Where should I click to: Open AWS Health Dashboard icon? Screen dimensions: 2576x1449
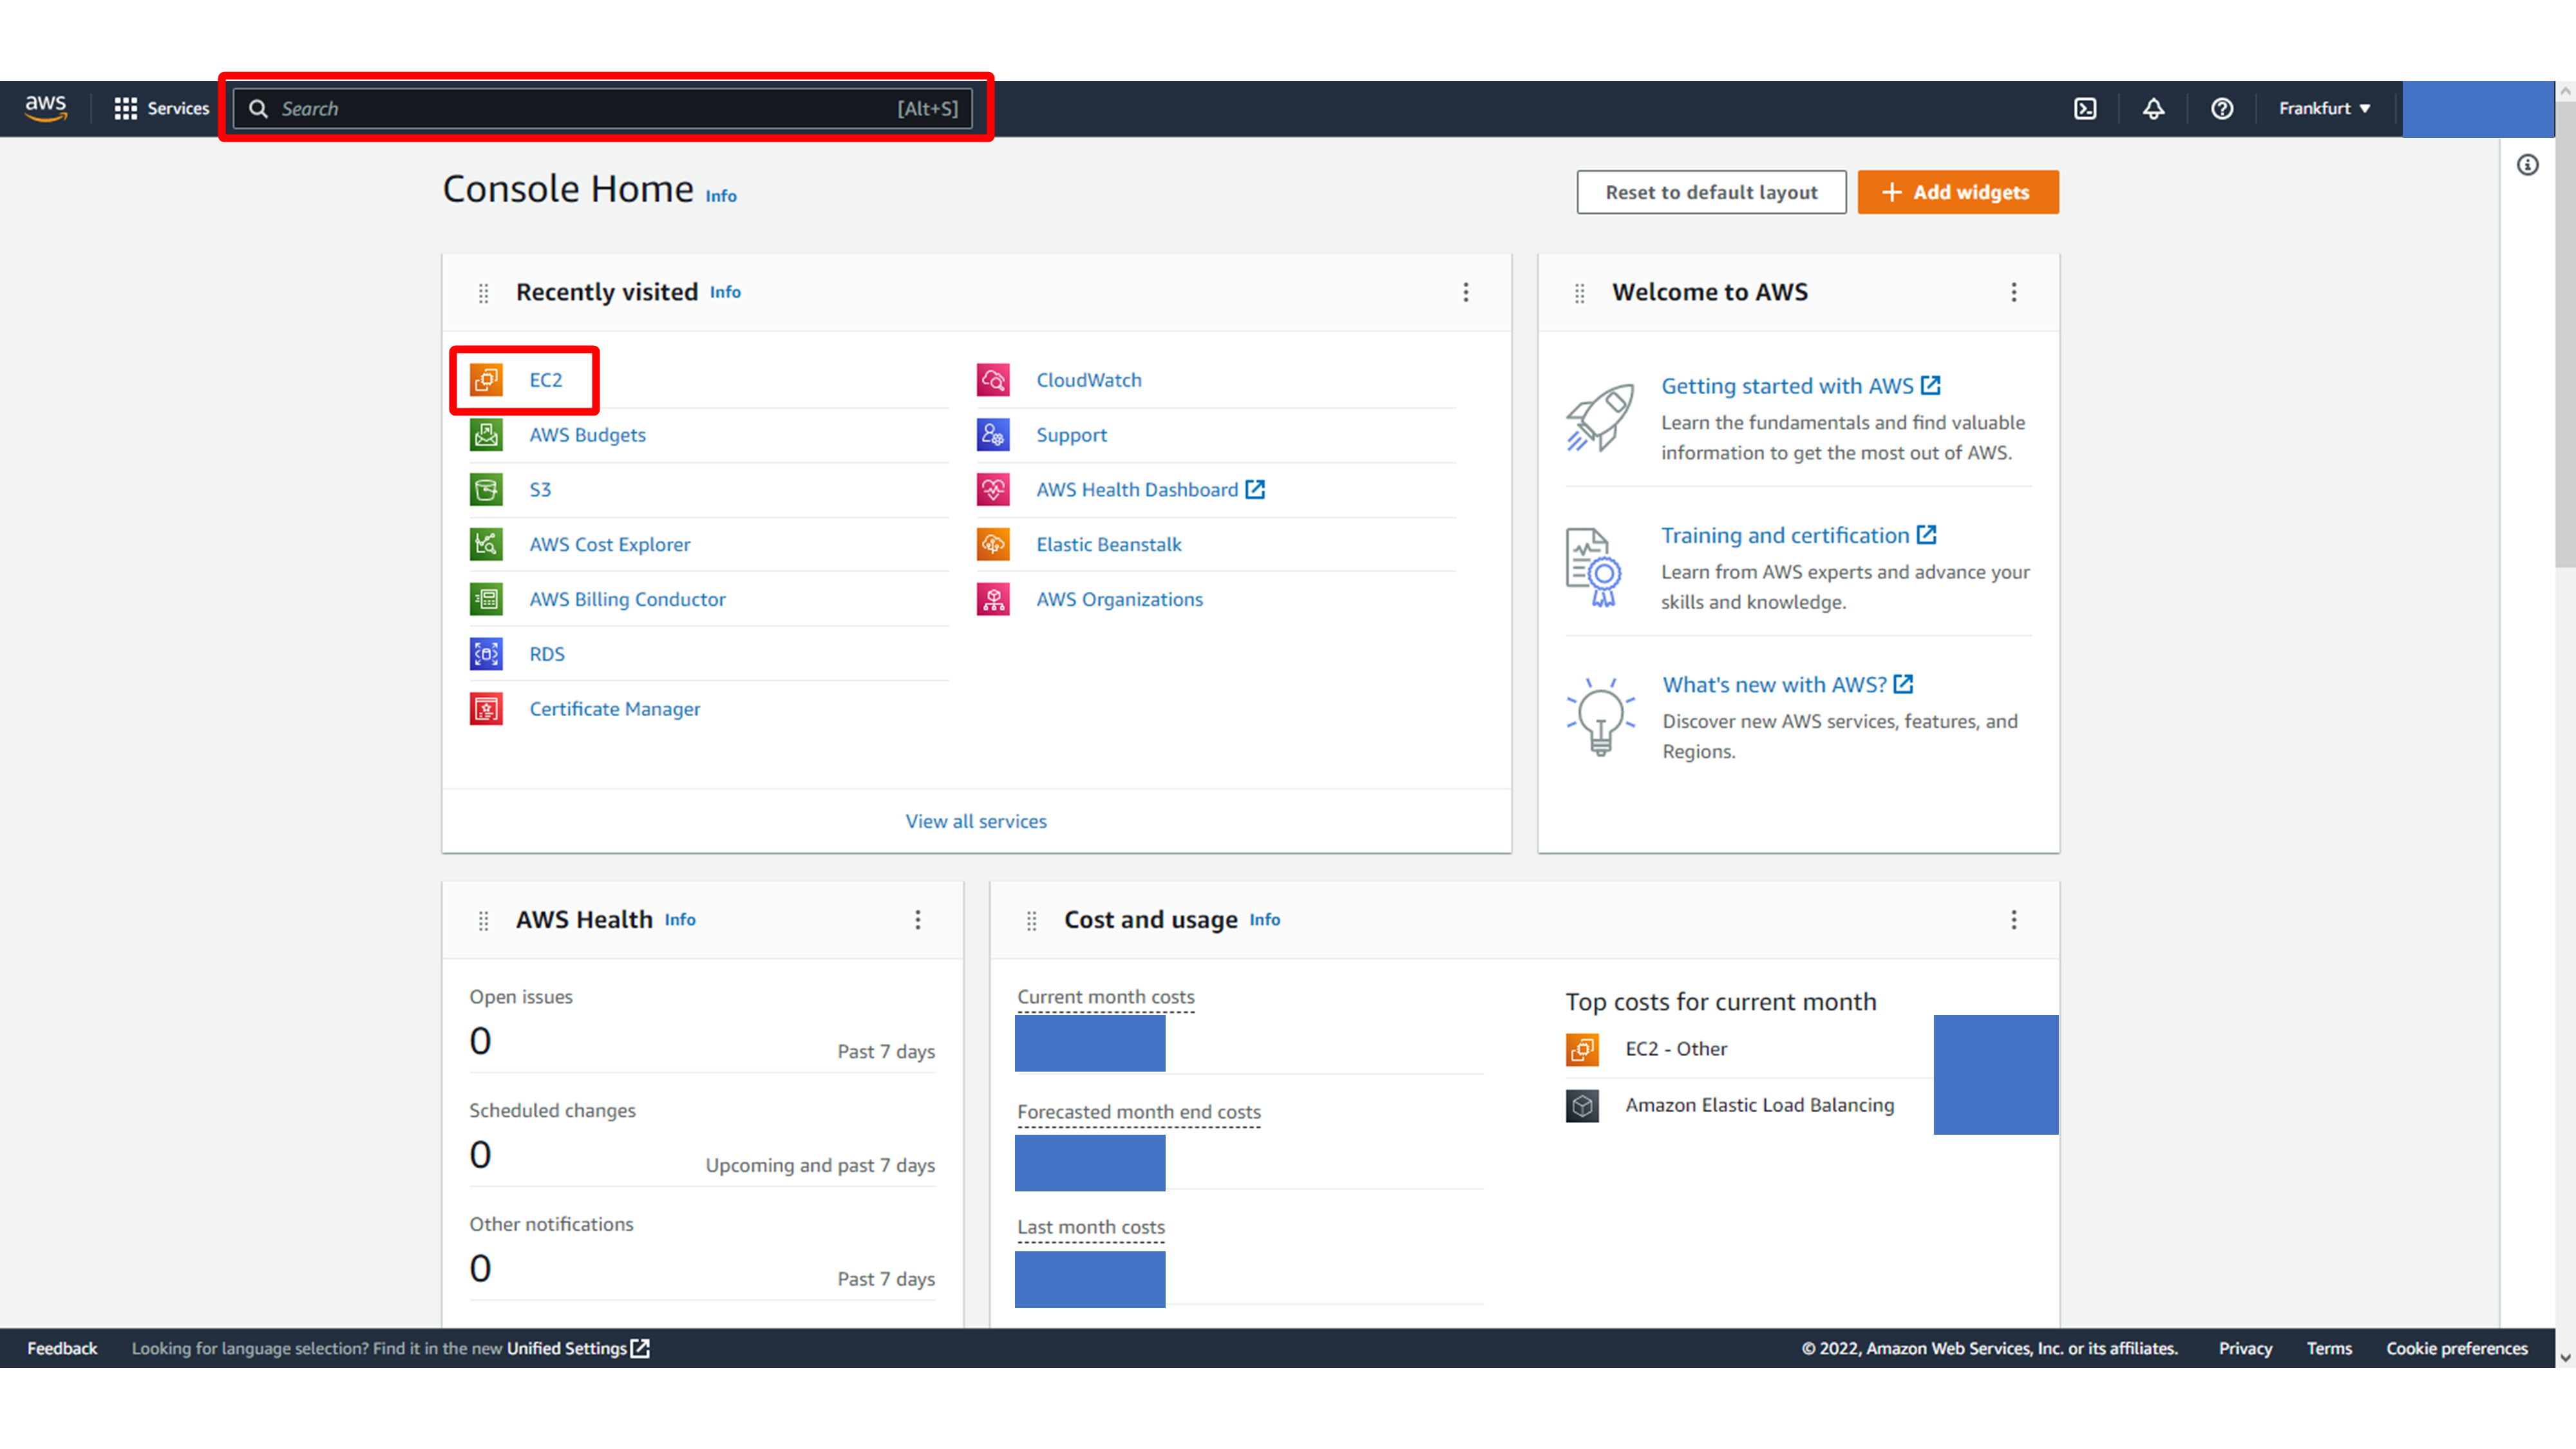[993, 490]
